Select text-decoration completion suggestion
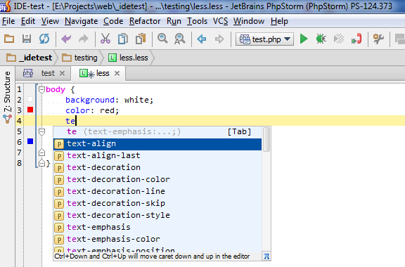Screen dimensions: 405x267 point(157,168)
